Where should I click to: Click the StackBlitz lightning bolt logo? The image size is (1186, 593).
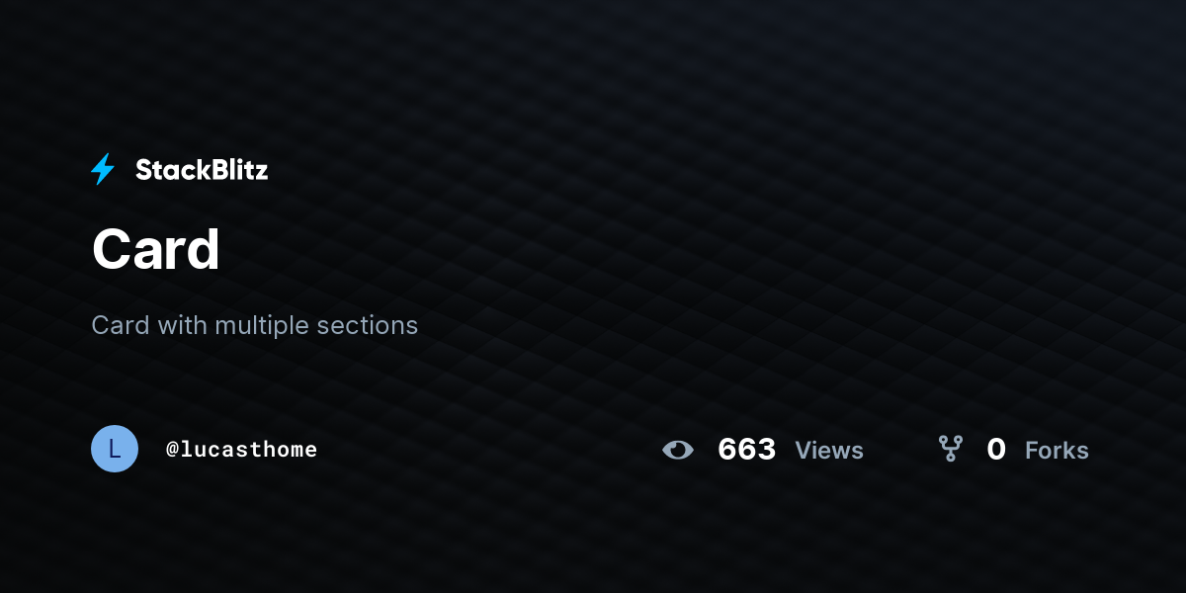point(103,169)
